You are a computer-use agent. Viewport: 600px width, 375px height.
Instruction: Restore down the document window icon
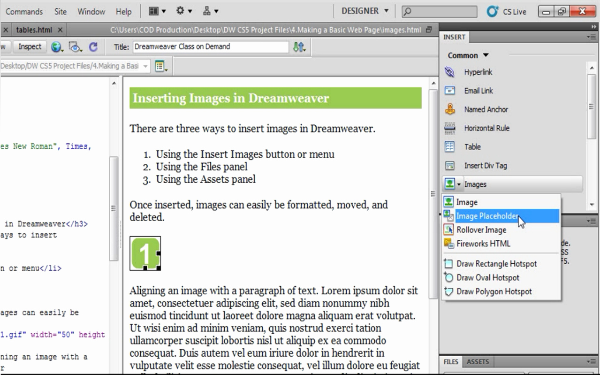coord(429,30)
